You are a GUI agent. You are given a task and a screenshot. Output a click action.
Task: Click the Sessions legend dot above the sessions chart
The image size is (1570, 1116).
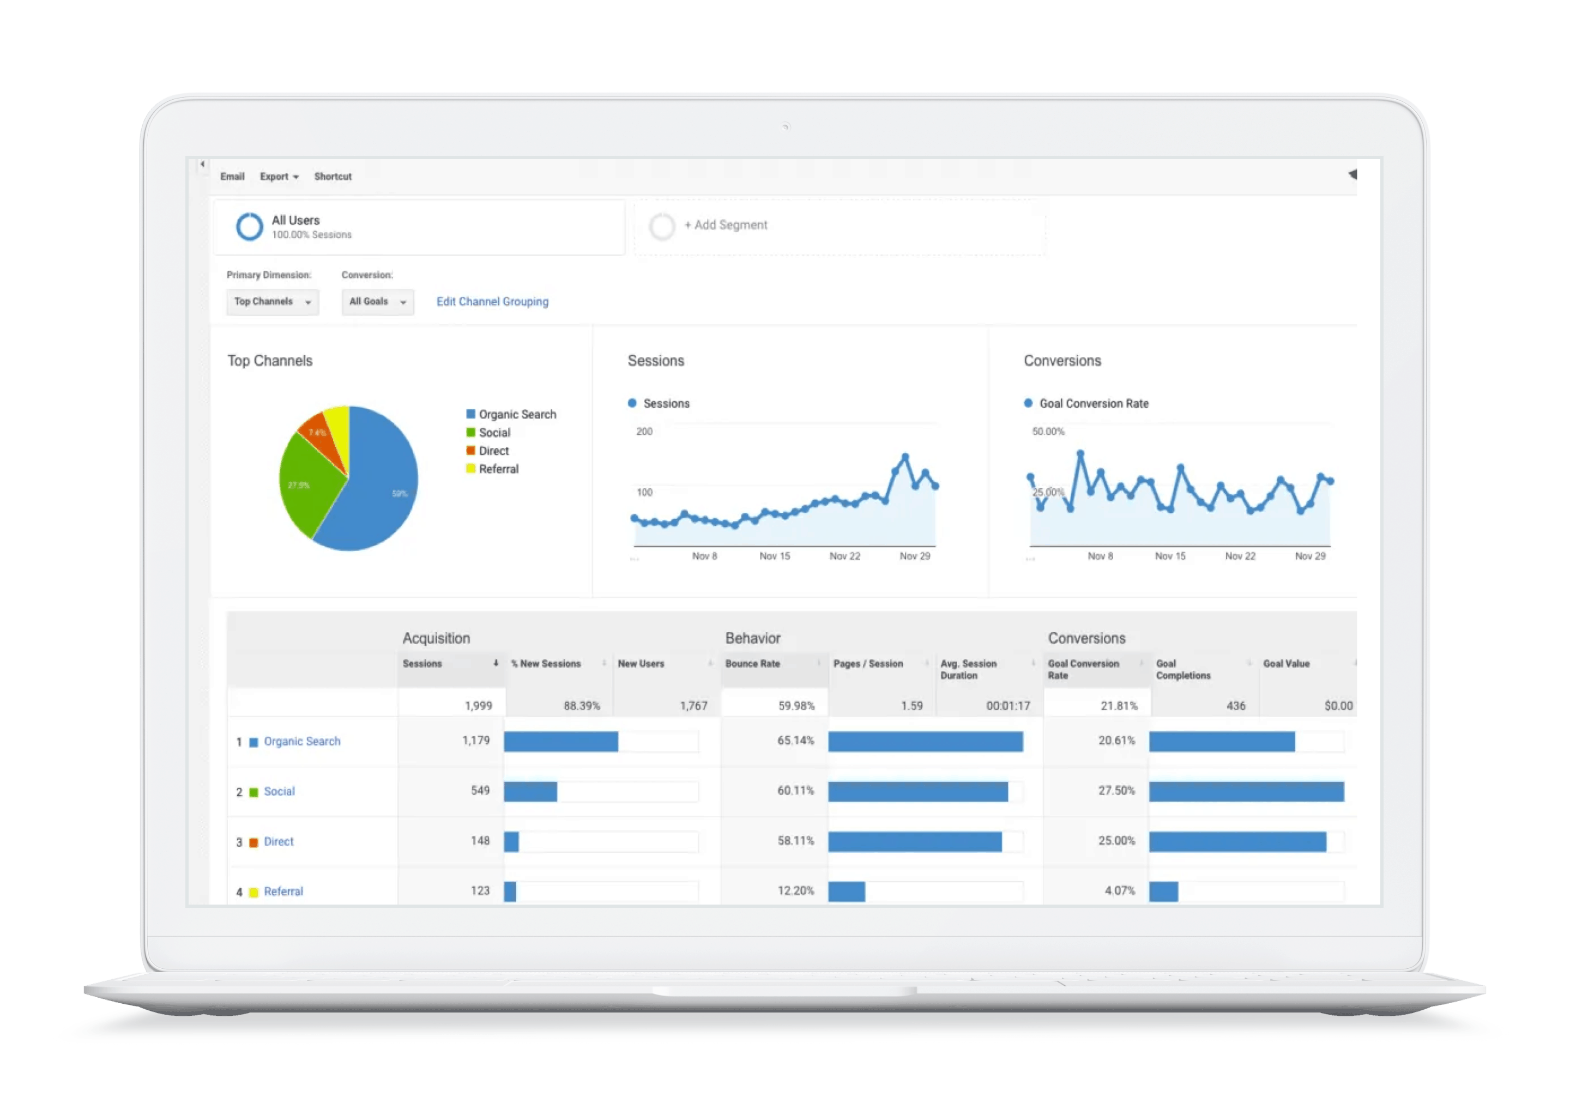(x=632, y=403)
